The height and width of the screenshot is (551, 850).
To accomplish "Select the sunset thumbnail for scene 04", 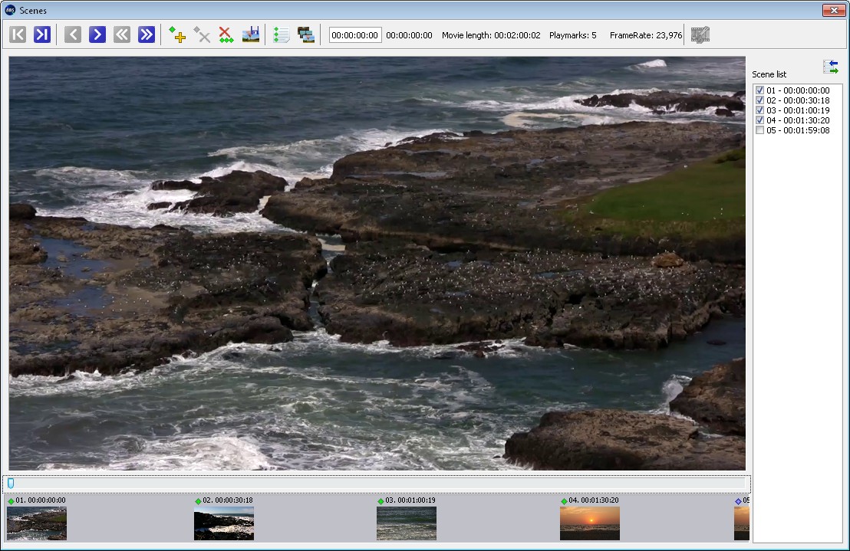I will (x=589, y=523).
